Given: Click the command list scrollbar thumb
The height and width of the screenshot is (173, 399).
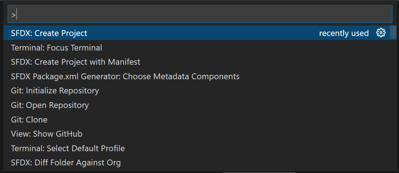Looking at the screenshot, I should coord(393,32).
